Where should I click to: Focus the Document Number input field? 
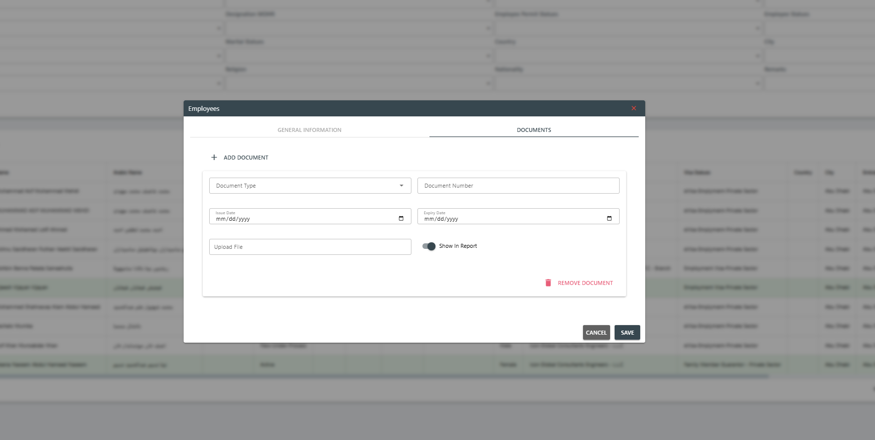518,186
